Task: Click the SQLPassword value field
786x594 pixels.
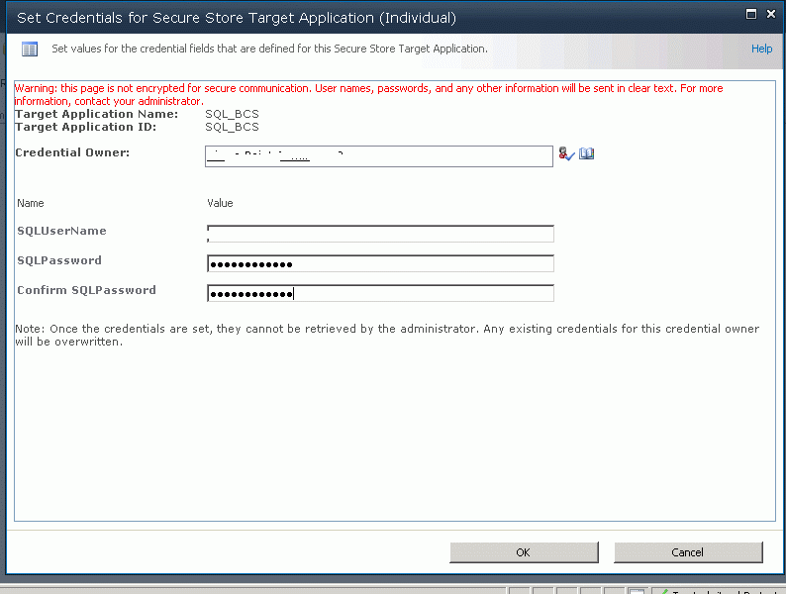Action: pos(380,263)
